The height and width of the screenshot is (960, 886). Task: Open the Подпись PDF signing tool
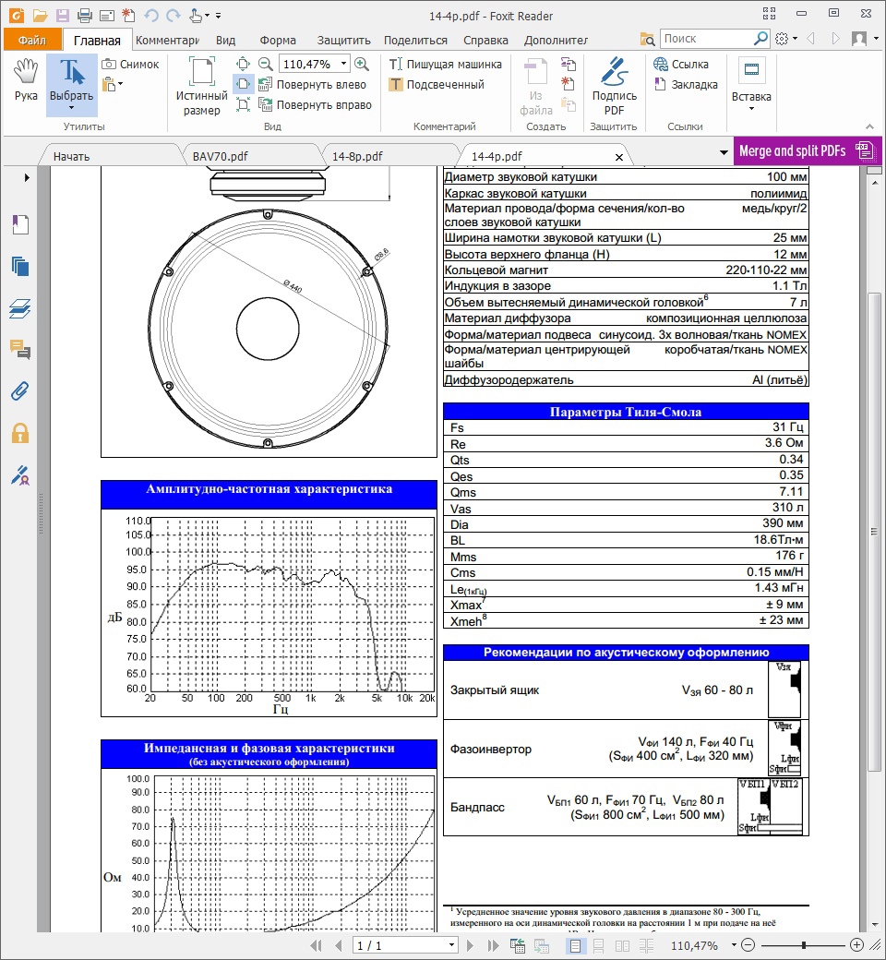[x=614, y=84]
